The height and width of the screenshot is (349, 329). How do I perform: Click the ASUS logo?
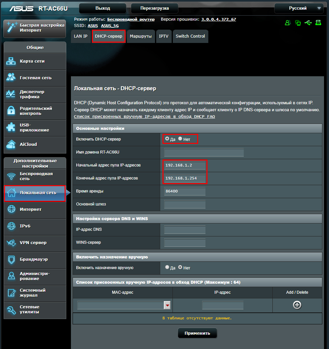click(21, 9)
